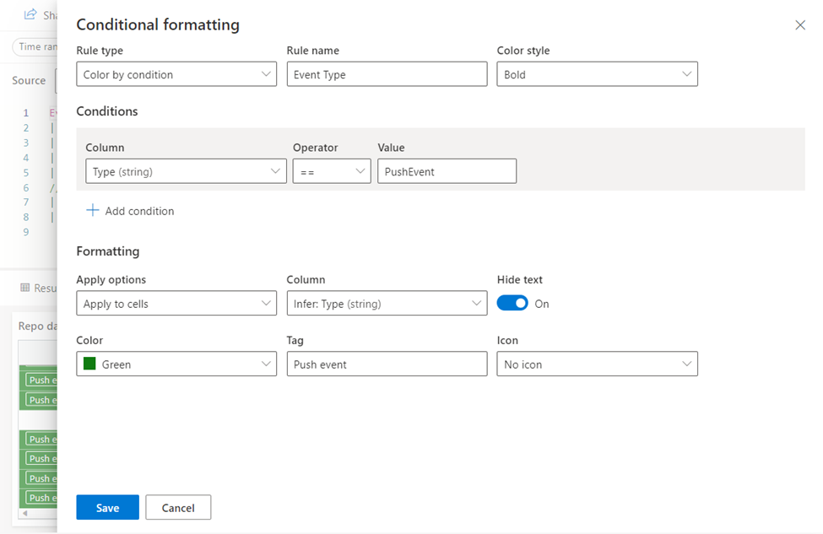Click the Share icon at top left

click(30, 14)
